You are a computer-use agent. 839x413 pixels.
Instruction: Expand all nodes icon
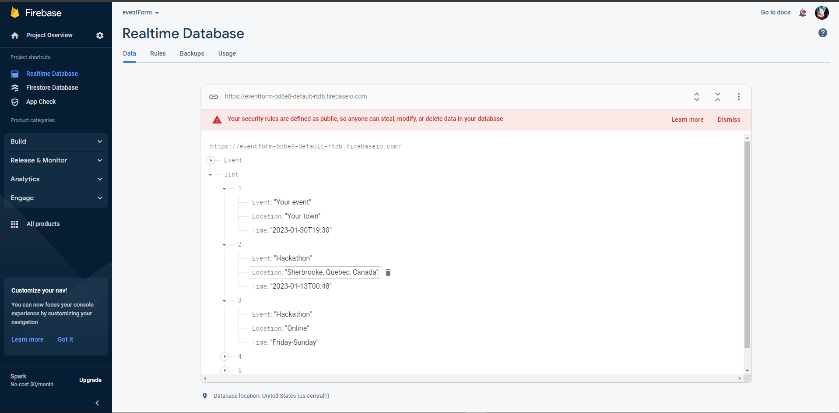point(697,97)
